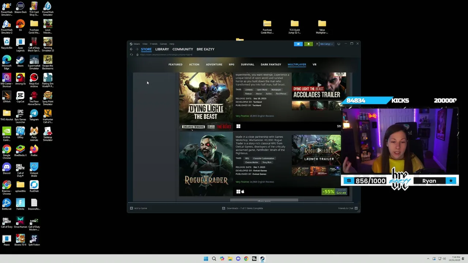Open the Hotspot Shield desktop icon
The image size is (468, 263).
click(x=34, y=170)
